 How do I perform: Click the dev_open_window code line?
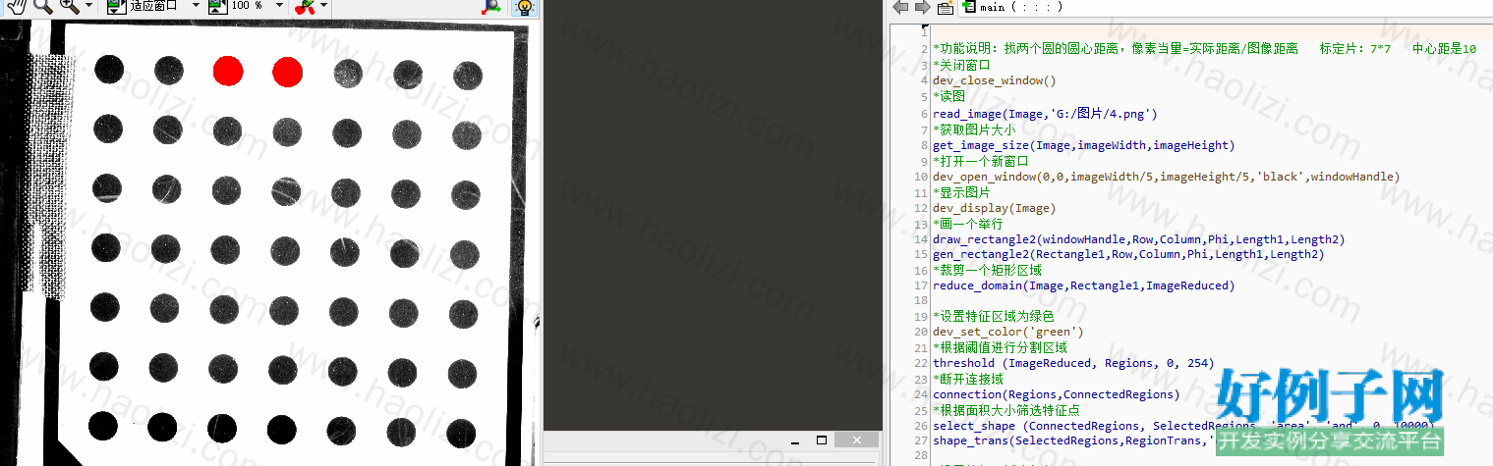point(1166,177)
